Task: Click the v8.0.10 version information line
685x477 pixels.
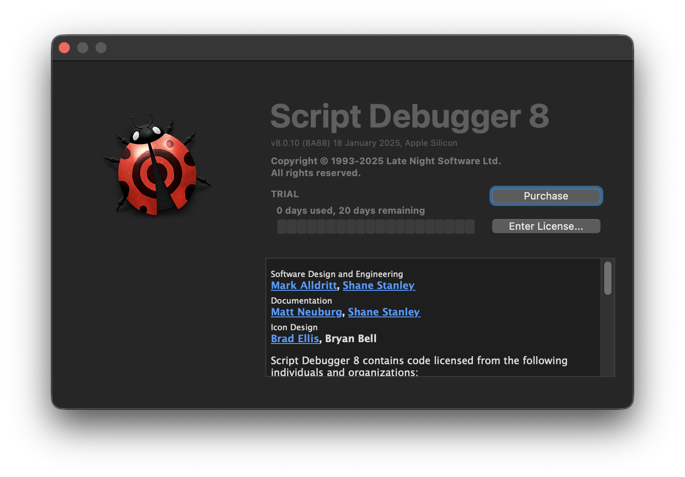Action: point(364,143)
